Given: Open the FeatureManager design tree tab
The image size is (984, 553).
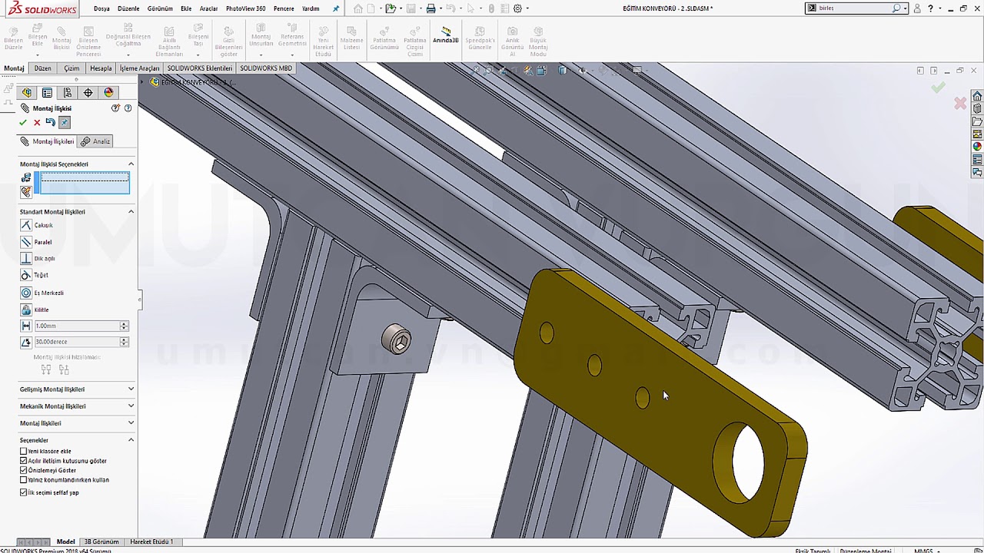Looking at the screenshot, I should pyautogui.click(x=27, y=93).
